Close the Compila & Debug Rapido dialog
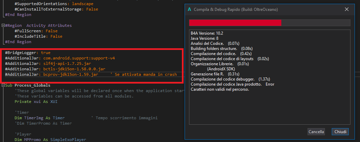The width and height of the screenshot is (360, 142). coord(347,9)
